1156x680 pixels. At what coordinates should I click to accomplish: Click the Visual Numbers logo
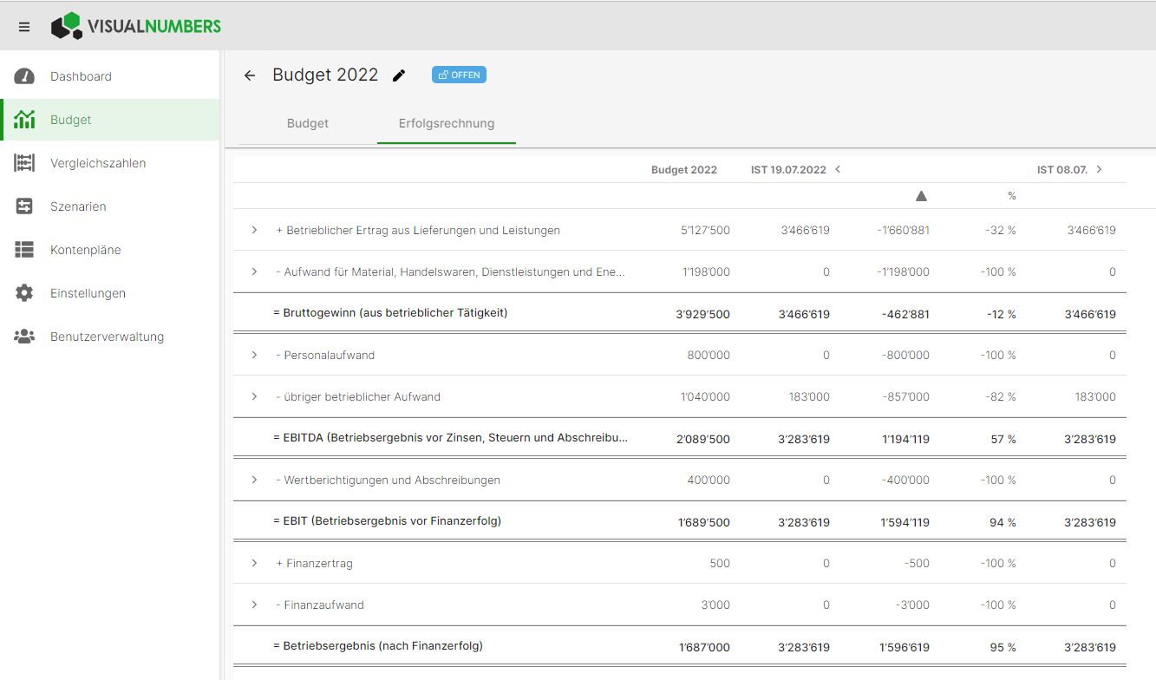click(135, 26)
